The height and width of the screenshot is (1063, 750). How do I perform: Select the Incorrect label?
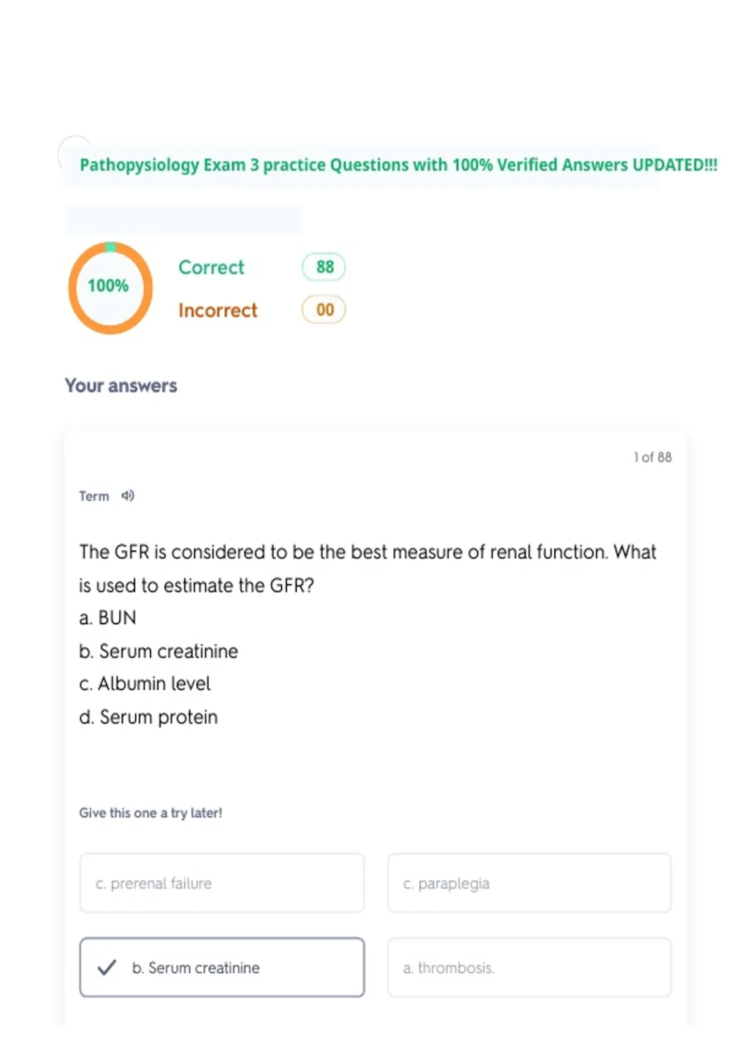tap(217, 310)
